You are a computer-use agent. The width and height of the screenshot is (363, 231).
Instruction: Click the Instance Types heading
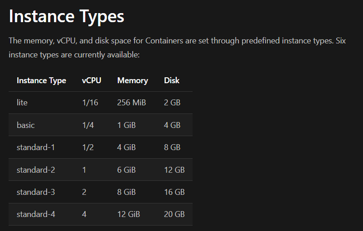[66, 17]
